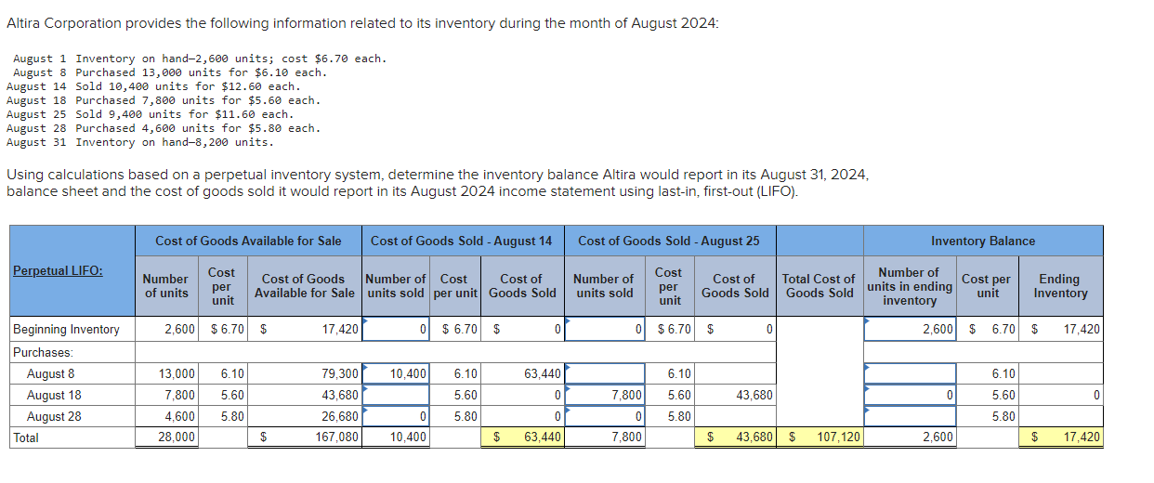Click total ending inventory units 2,600 cell

point(910,437)
